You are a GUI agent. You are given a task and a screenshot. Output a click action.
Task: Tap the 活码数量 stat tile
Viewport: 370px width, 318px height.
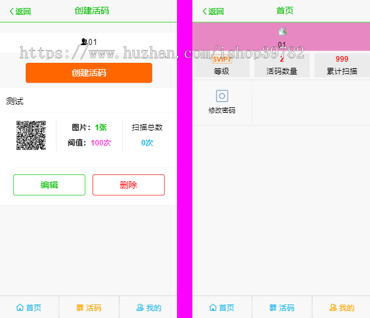point(282,65)
